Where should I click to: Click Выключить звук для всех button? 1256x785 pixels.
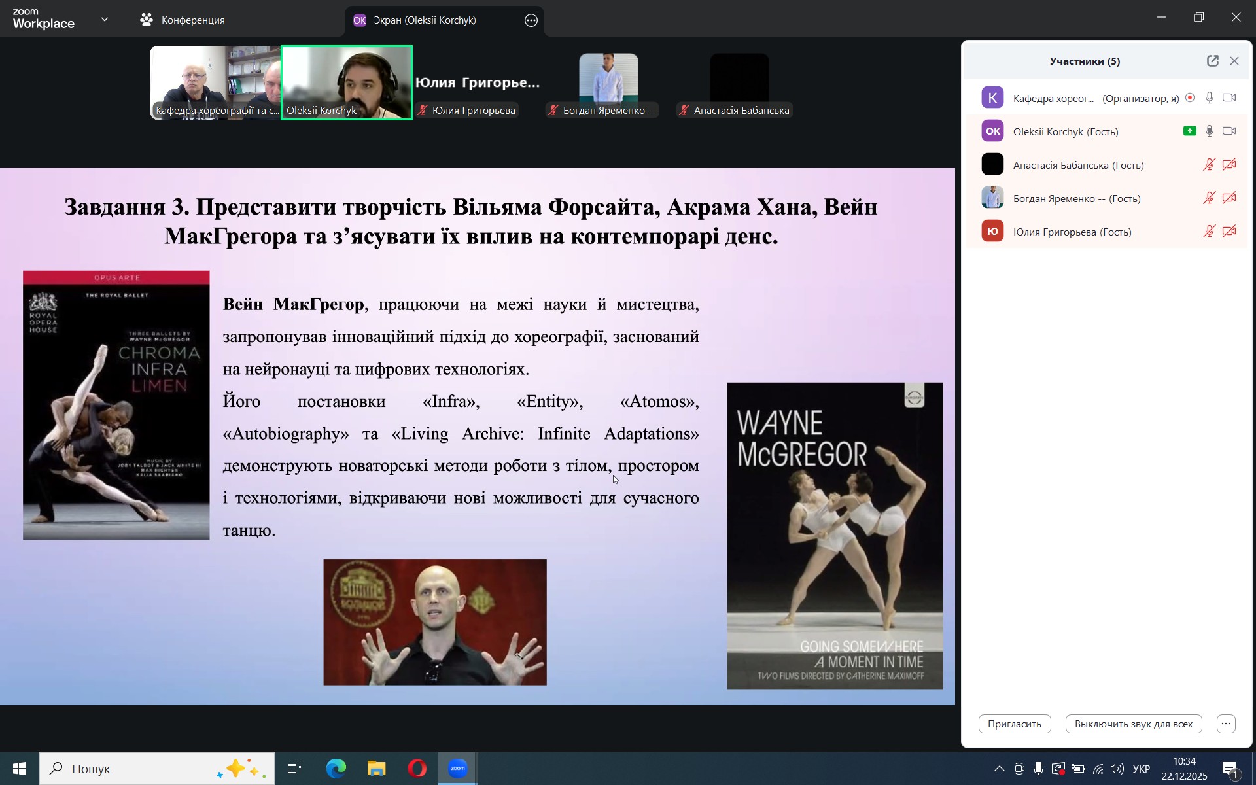pyautogui.click(x=1133, y=724)
